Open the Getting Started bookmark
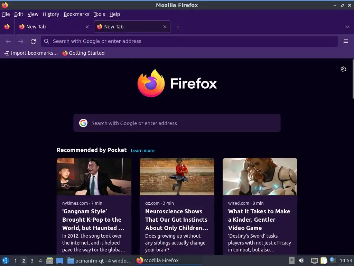 [84, 53]
